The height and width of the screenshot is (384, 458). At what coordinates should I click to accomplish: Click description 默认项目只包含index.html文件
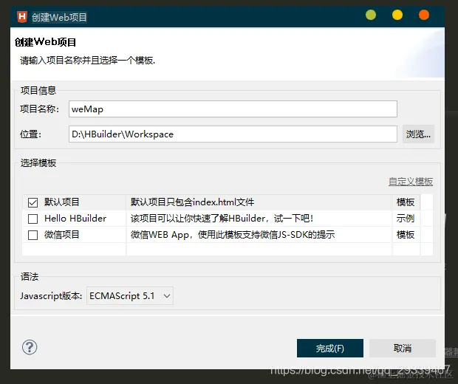click(x=192, y=202)
